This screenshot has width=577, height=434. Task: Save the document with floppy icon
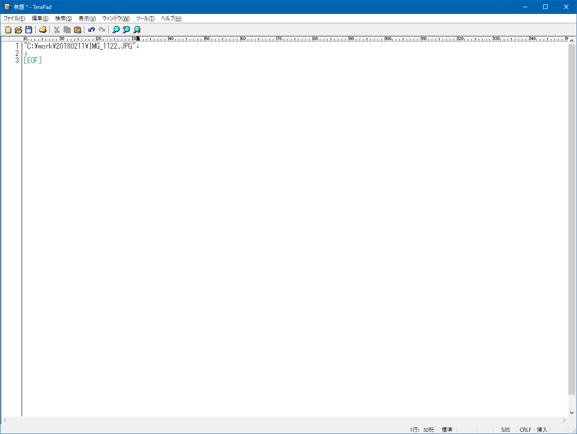tap(29, 30)
